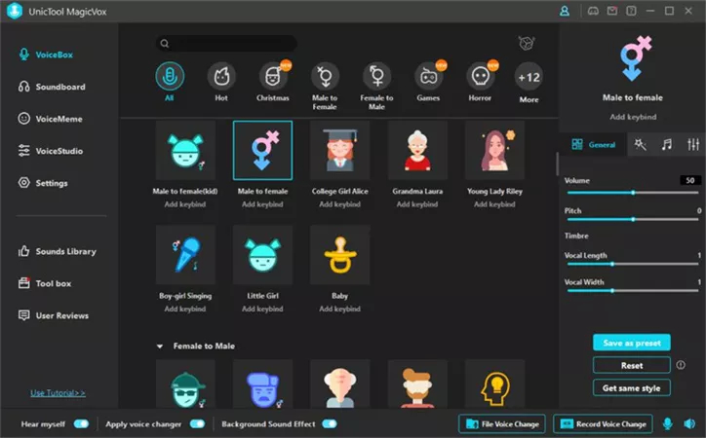Open the Sounds Library

[58, 251]
